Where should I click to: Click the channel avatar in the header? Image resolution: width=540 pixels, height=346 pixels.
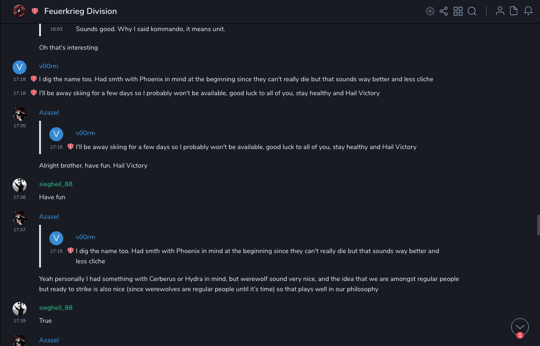click(x=19, y=11)
